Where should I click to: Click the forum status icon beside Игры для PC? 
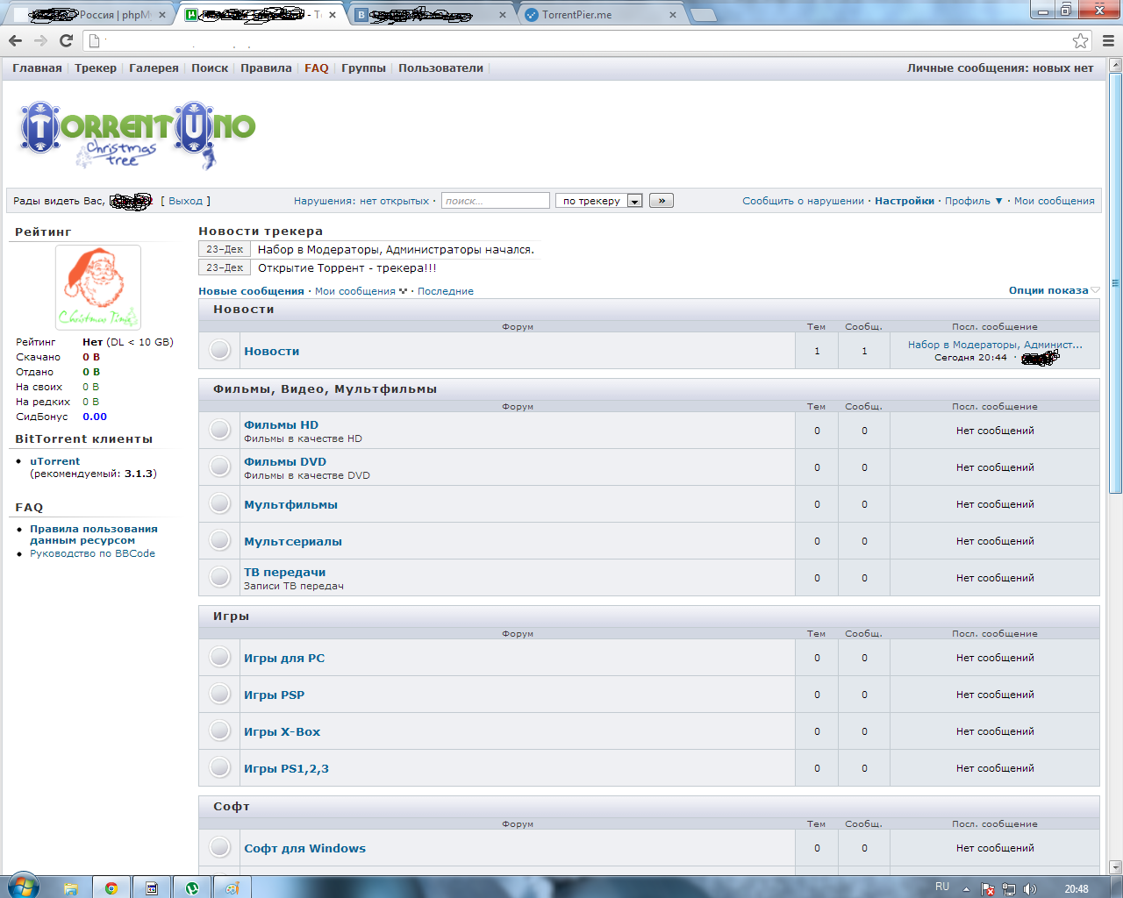pyautogui.click(x=219, y=658)
